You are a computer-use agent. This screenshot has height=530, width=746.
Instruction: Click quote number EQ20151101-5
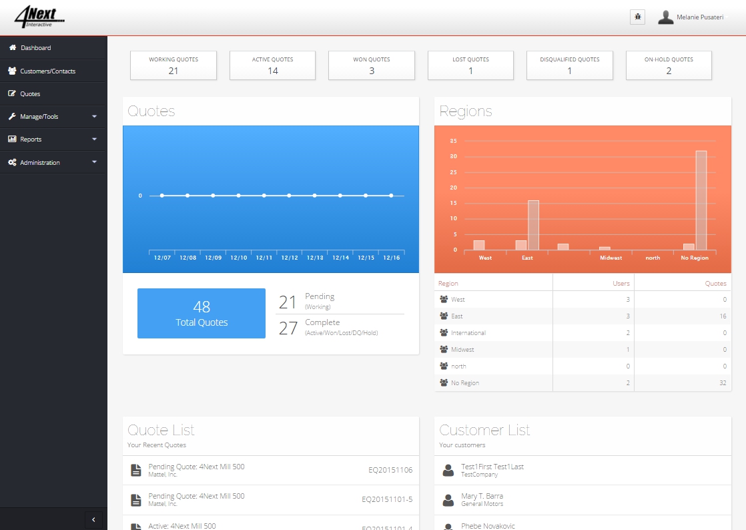[x=387, y=499]
